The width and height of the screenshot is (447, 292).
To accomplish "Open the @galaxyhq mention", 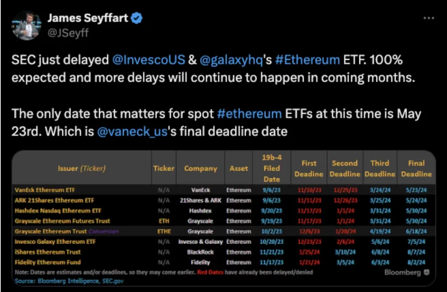I will point(231,59).
